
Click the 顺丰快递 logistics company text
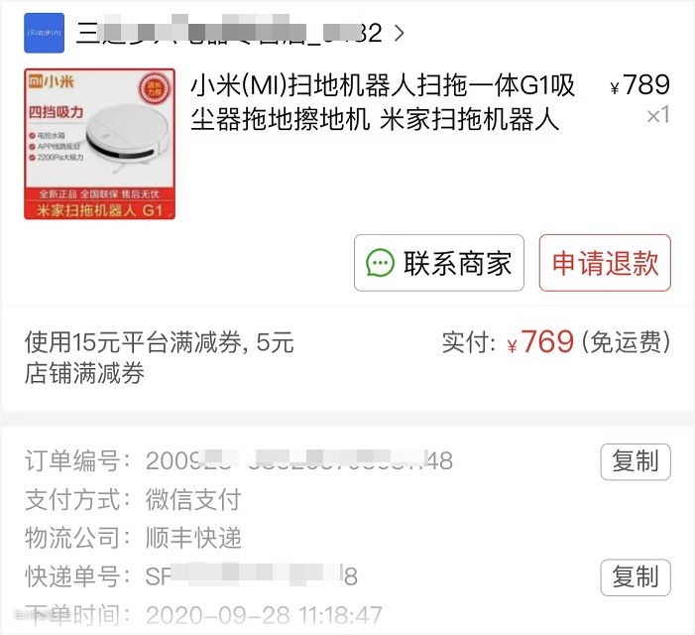(193, 538)
